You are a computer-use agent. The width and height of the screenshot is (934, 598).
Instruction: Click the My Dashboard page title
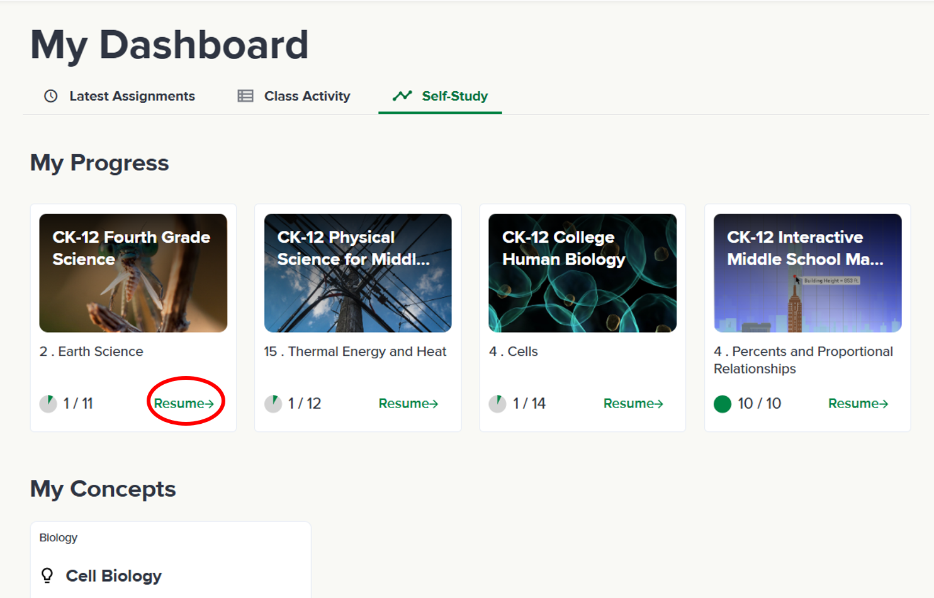point(169,45)
